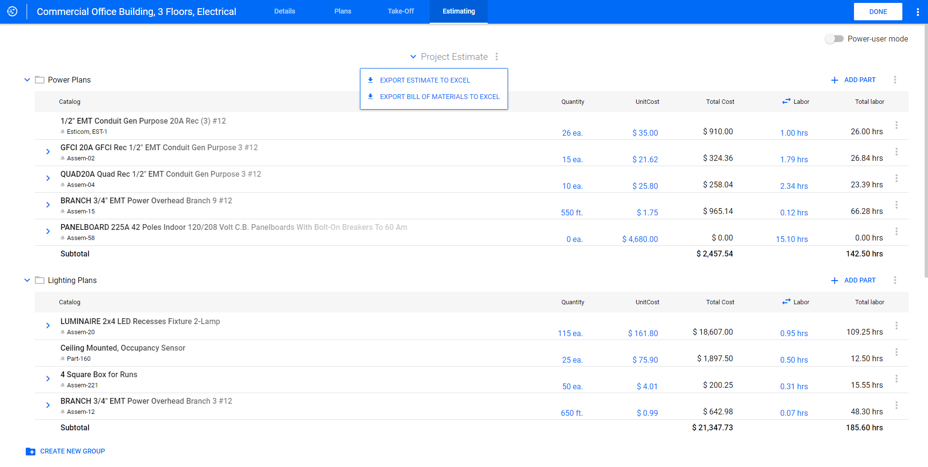Enable Power-user mode switch

point(834,39)
